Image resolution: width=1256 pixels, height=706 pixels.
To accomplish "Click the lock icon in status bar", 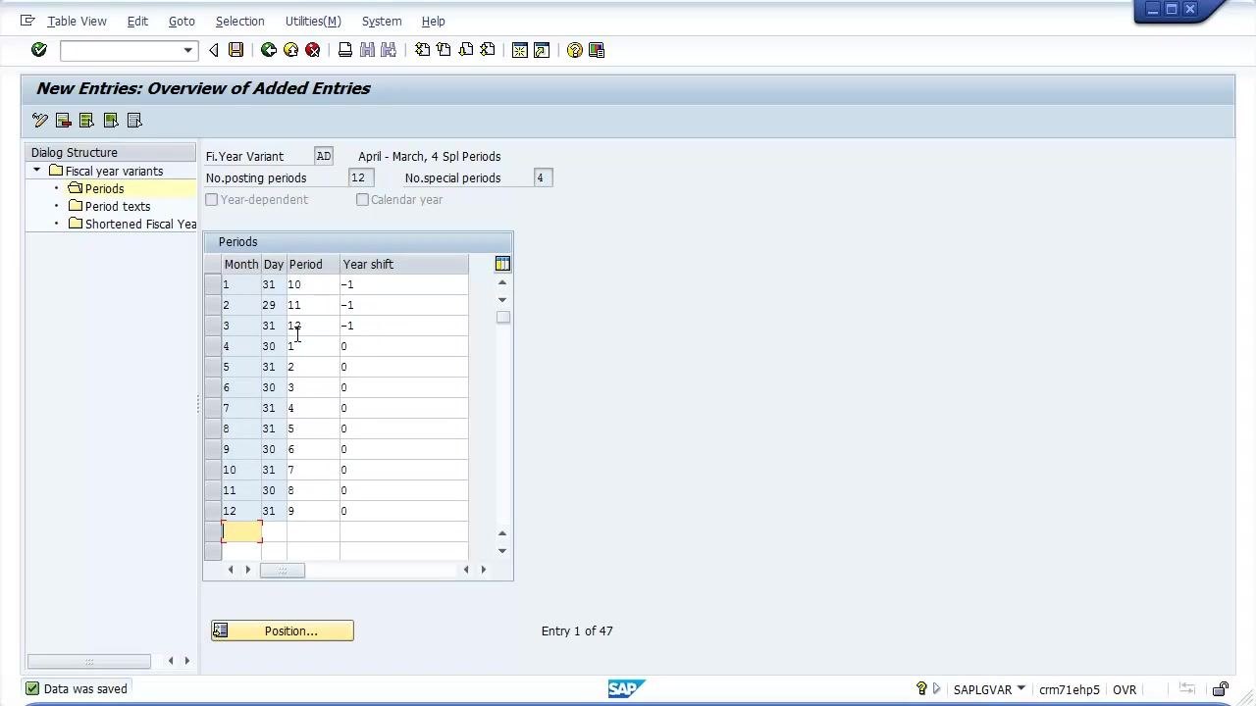I will point(1221,689).
